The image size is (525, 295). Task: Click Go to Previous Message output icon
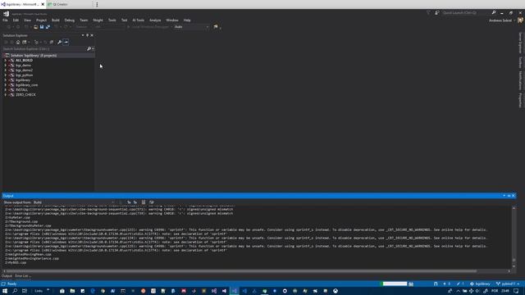[x=129, y=202]
